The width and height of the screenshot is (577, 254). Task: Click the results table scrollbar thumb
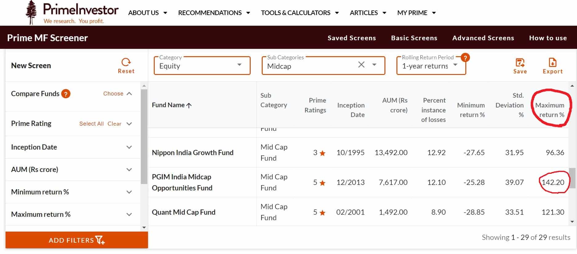point(572,178)
